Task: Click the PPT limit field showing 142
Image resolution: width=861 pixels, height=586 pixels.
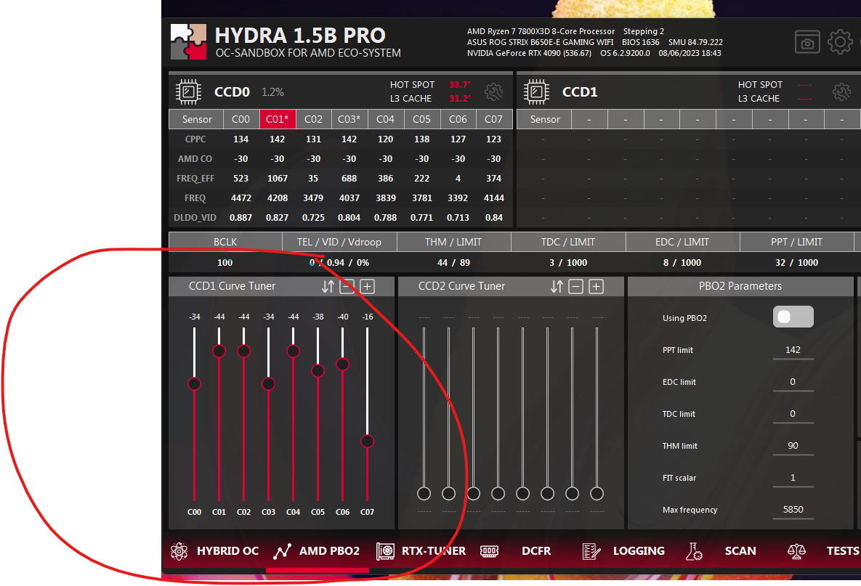Action: pos(793,350)
